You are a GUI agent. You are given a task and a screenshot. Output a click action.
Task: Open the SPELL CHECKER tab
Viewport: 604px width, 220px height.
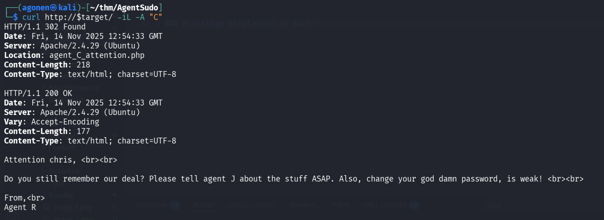pos(384,205)
